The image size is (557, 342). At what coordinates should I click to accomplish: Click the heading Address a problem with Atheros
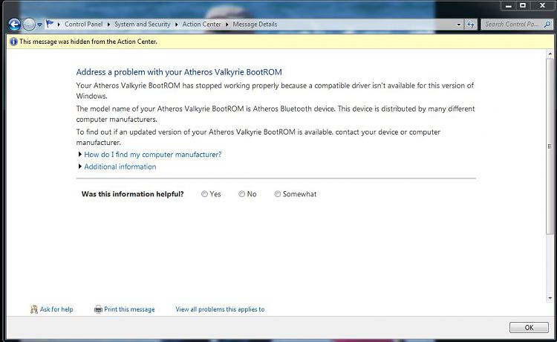(179, 72)
